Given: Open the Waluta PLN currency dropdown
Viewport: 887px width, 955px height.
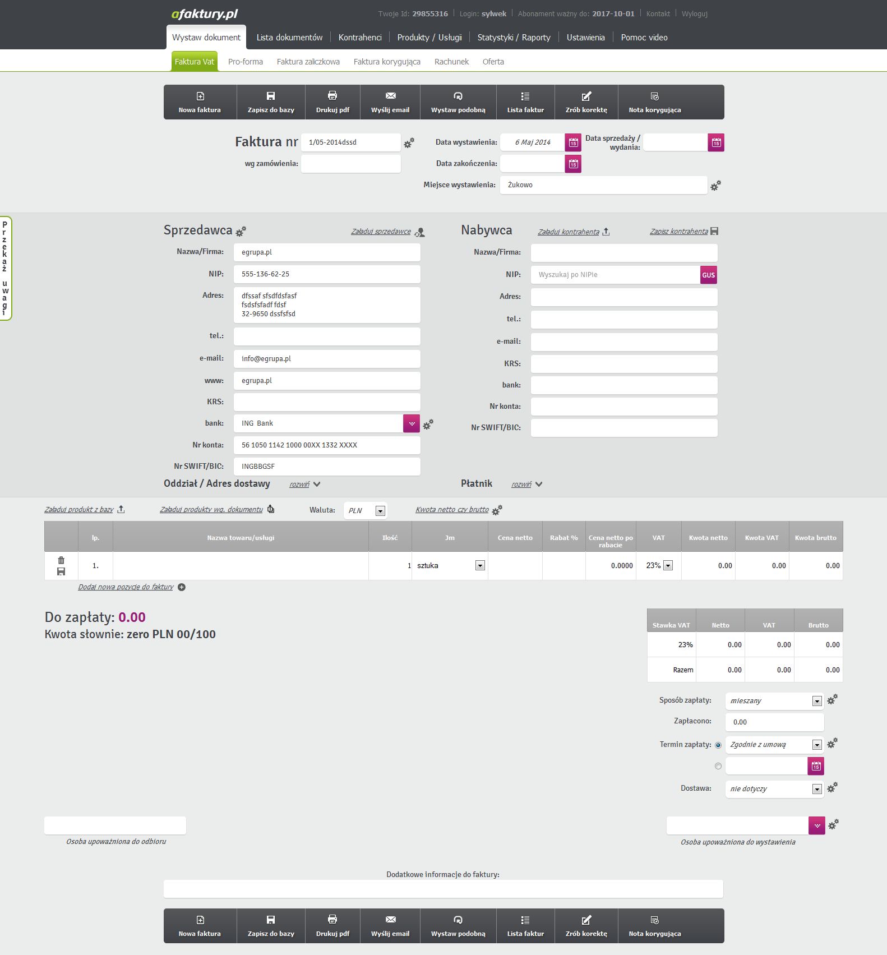Looking at the screenshot, I should pos(380,511).
